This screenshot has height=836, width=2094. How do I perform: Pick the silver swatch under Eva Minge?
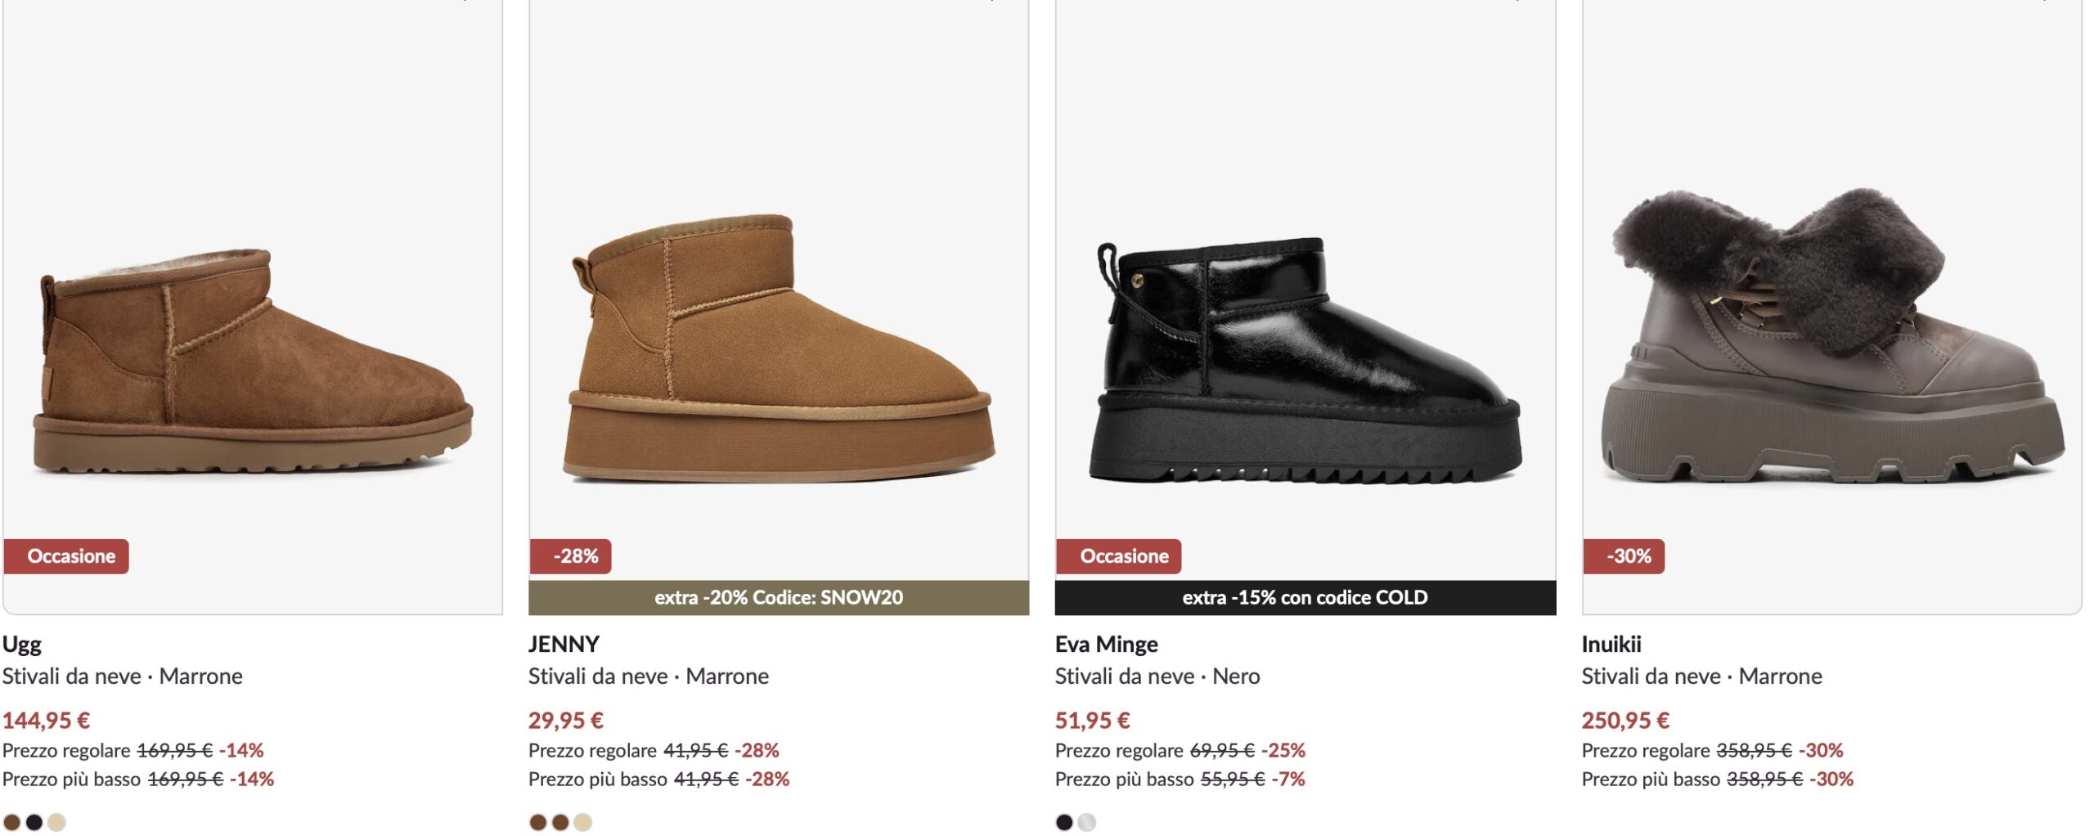click(1086, 822)
